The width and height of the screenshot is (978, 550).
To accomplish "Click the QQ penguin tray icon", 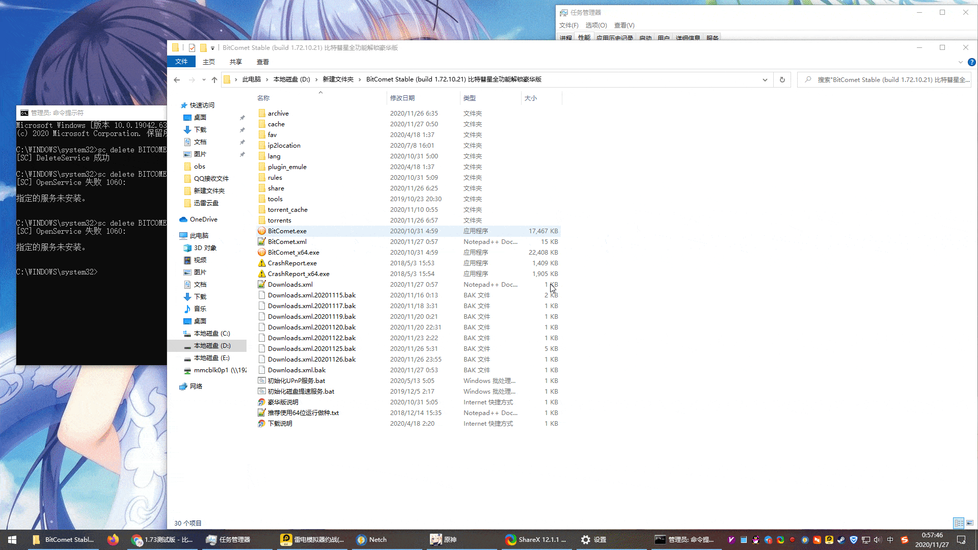I will [756, 540].
